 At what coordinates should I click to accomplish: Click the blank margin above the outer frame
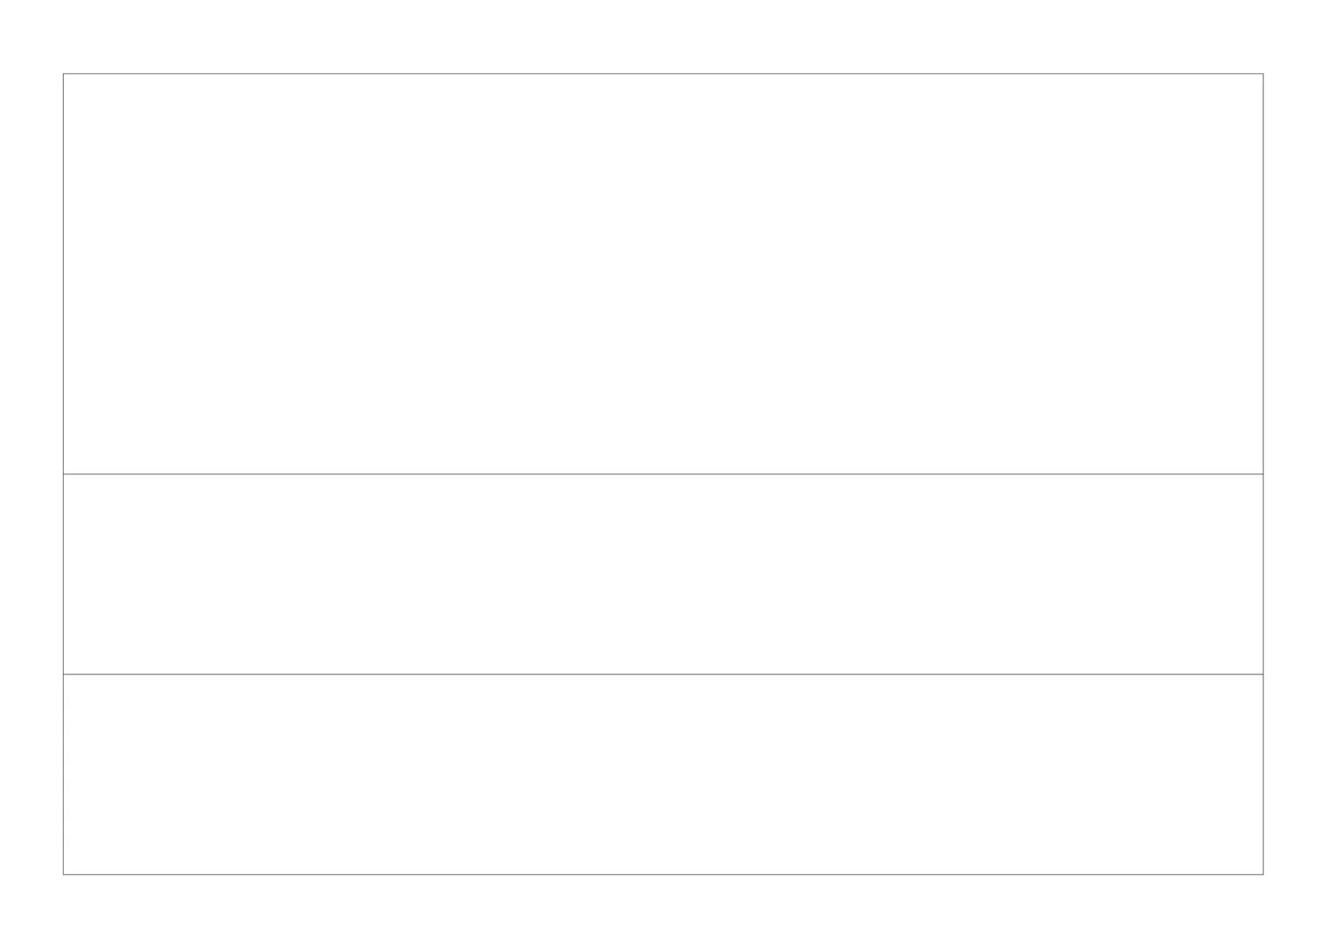pyautogui.click(x=663, y=35)
